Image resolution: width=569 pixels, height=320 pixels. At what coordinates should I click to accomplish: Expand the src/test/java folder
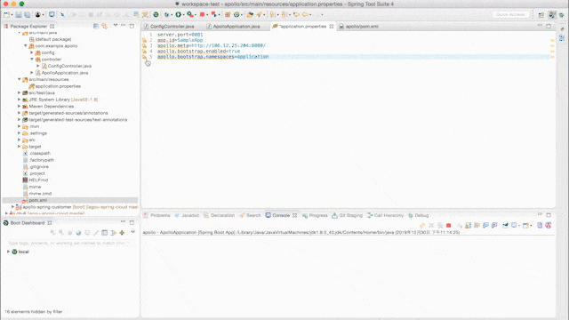20,92
